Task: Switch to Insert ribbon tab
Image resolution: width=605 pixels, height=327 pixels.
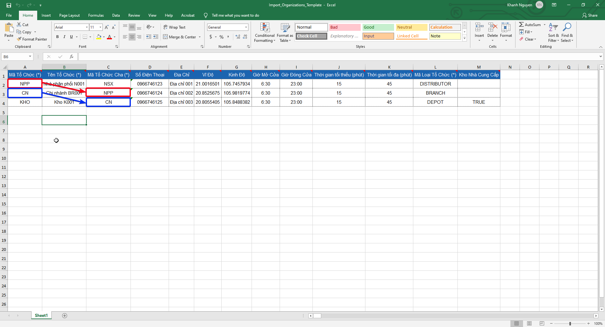Action: 46,15
